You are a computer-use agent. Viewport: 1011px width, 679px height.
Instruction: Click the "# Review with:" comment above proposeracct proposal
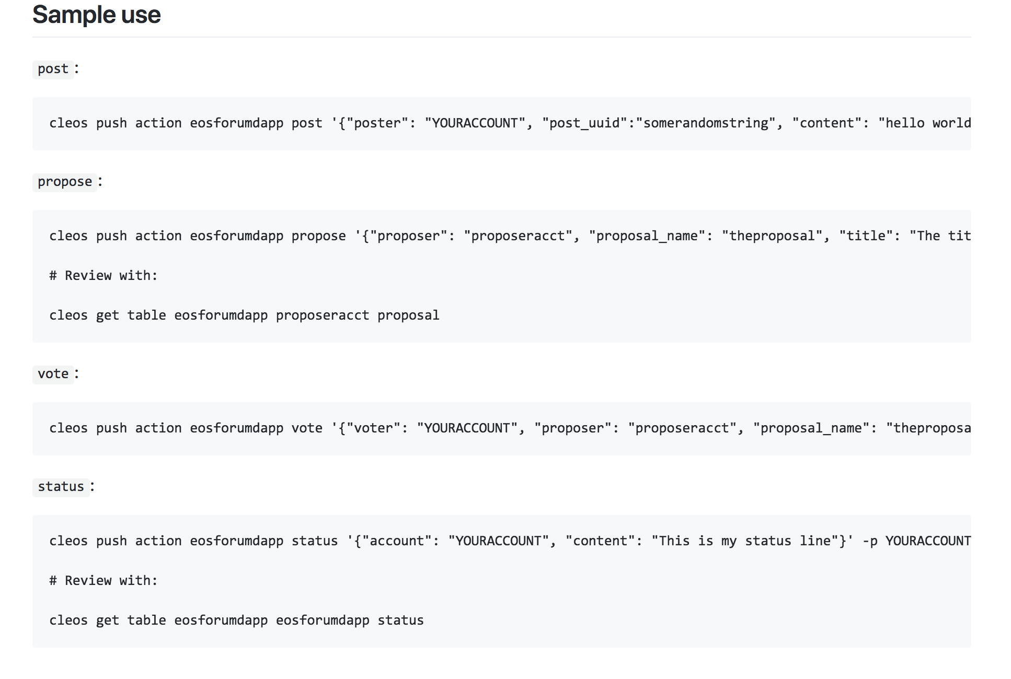coord(104,276)
